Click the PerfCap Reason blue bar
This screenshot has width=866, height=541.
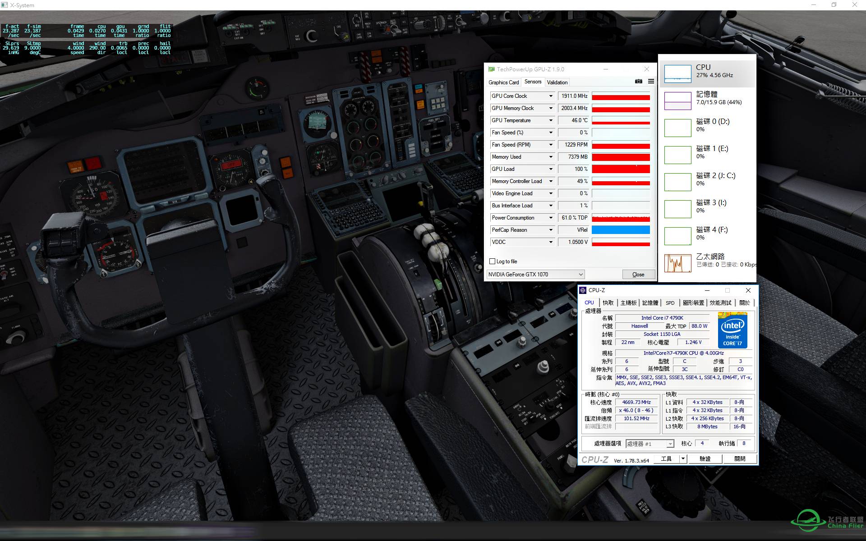[621, 230]
